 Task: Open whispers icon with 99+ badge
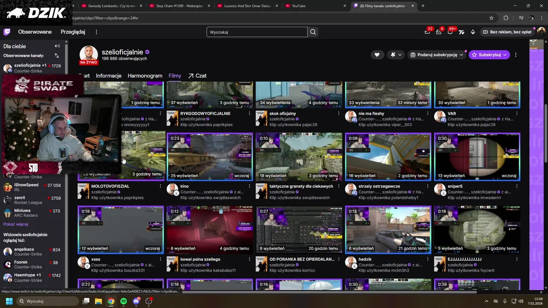pyautogui.click(x=450, y=32)
